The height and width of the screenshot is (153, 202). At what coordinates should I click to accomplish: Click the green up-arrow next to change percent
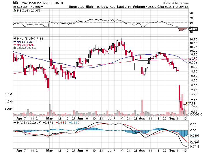click(x=187, y=7)
